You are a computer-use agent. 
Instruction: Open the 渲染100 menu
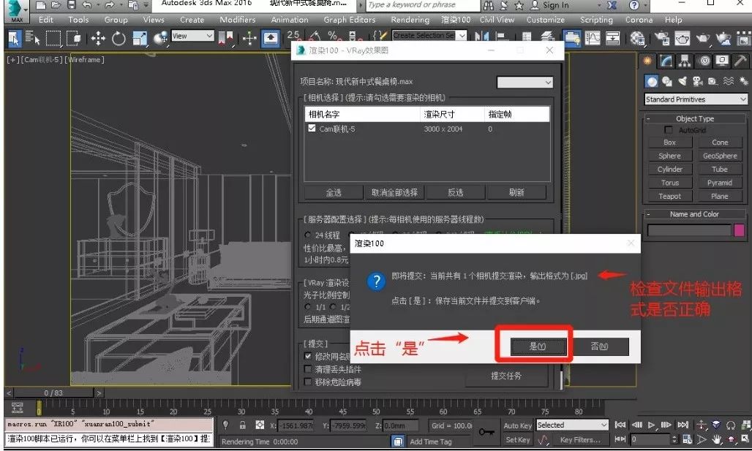pos(456,20)
